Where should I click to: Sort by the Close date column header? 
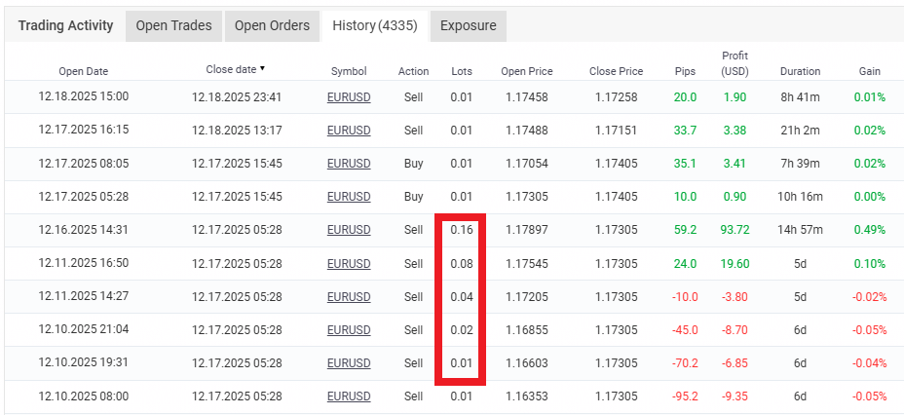[x=236, y=69]
